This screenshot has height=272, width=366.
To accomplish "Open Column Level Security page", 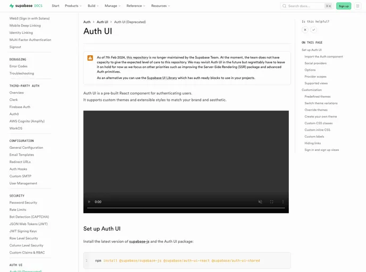I will tap(26, 245).
